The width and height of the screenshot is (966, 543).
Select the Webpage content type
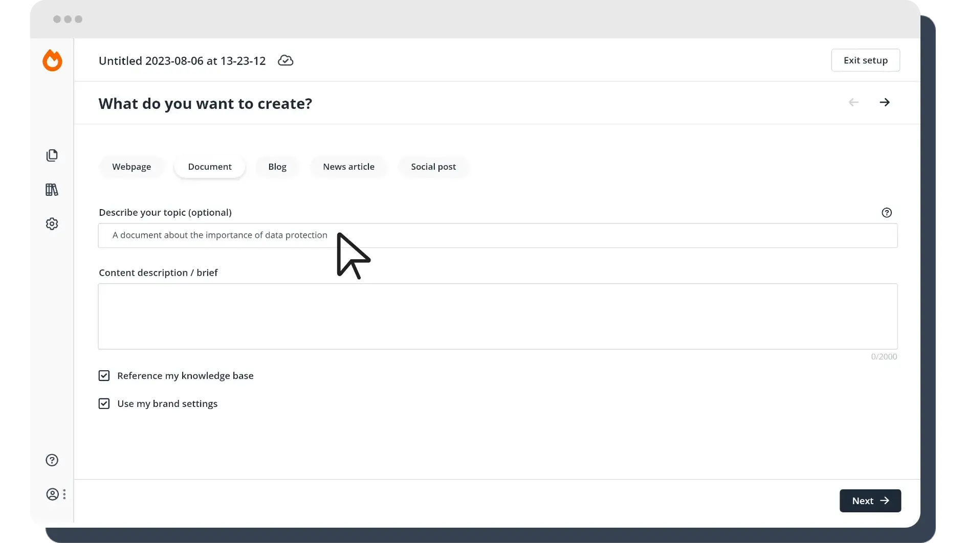tap(131, 167)
